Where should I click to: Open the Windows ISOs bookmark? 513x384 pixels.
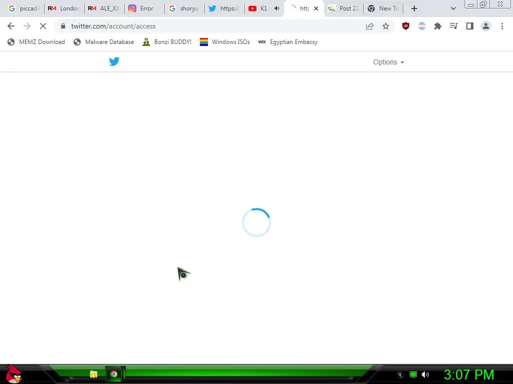coord(225,42)
